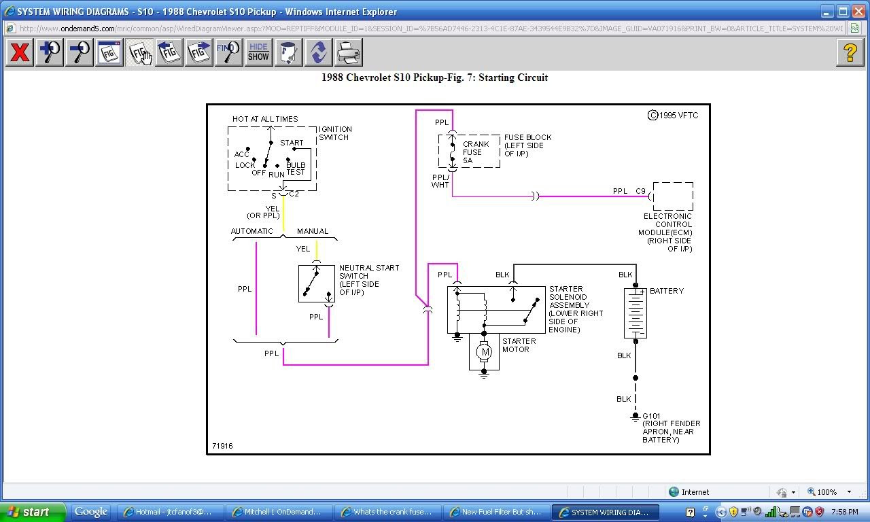Print the wiring diagram
This screenshot has width=870, height=522.
coord(348,52)
